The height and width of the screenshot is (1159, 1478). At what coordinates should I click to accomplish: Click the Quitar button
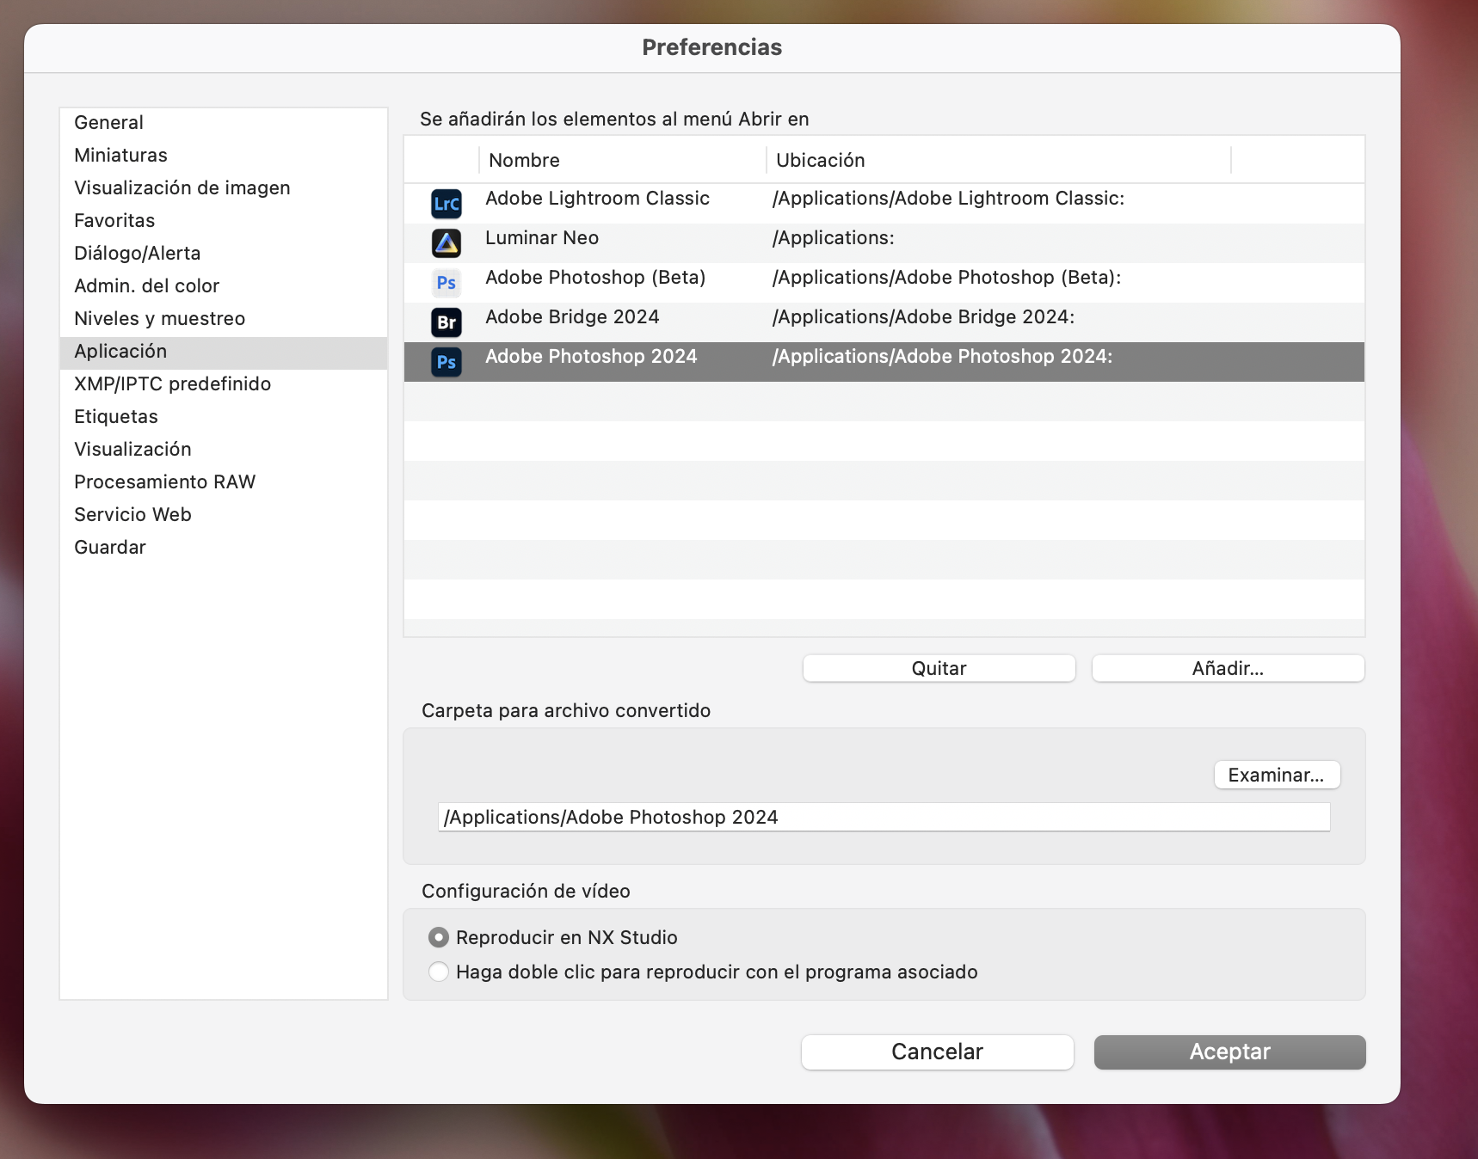(x=939, y=668)
